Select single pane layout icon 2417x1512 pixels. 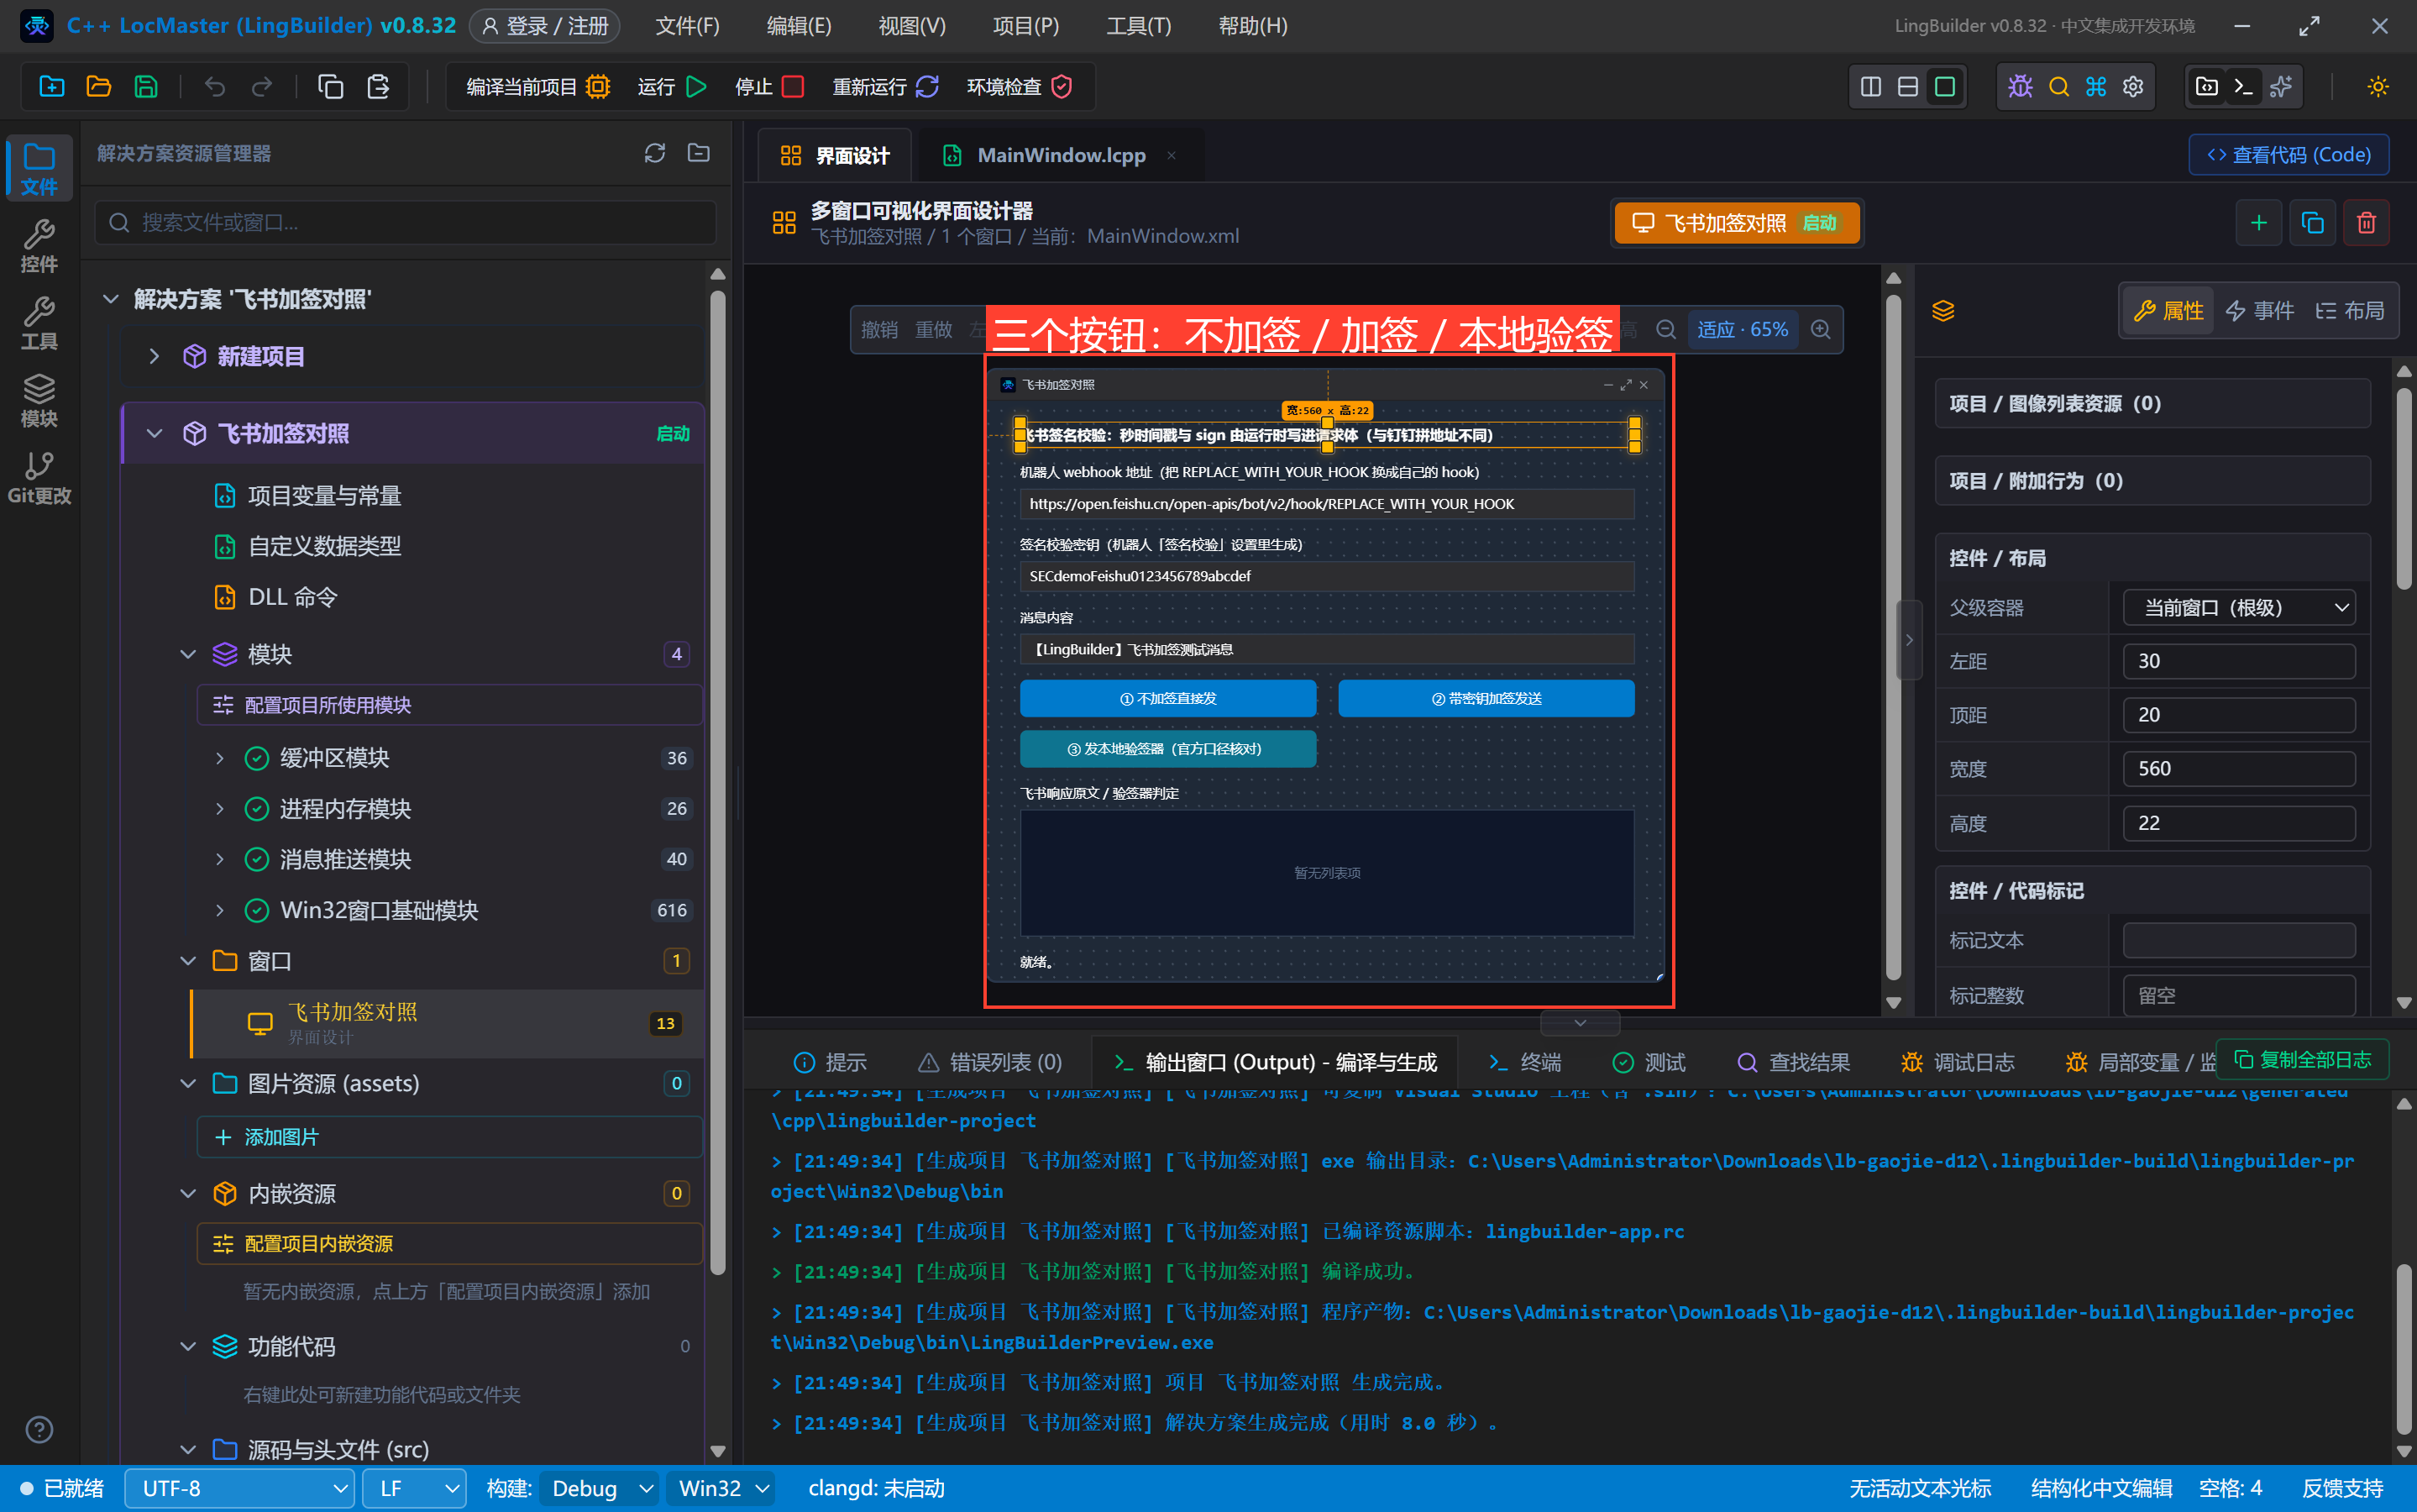1944,87
